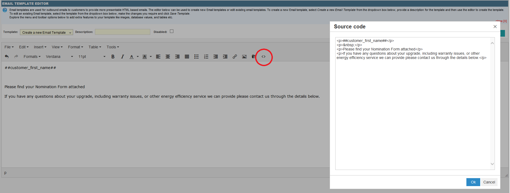
Task: Apply numbered list formatting
Action: pyautogui.click(x=206, y=57)
